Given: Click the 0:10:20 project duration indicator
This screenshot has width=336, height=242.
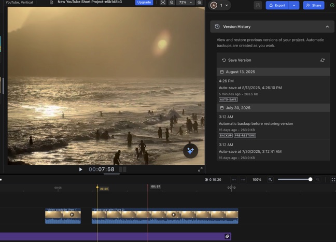Looking at the screenshot, I should tap(213, 180).
